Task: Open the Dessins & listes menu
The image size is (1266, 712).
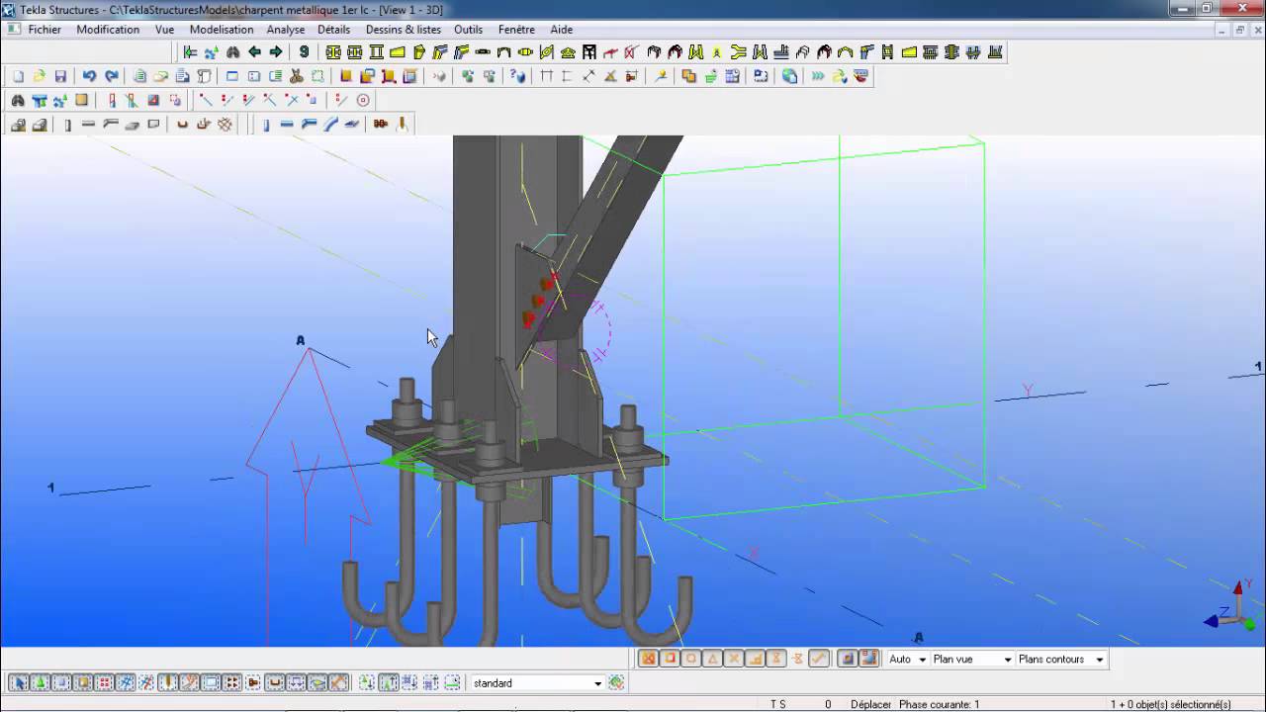Action: click(x=404, y=30)
